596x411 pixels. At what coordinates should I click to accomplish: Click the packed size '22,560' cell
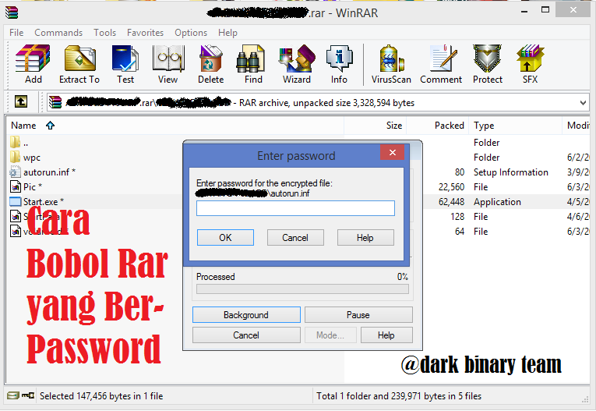[x=451, y=187]
